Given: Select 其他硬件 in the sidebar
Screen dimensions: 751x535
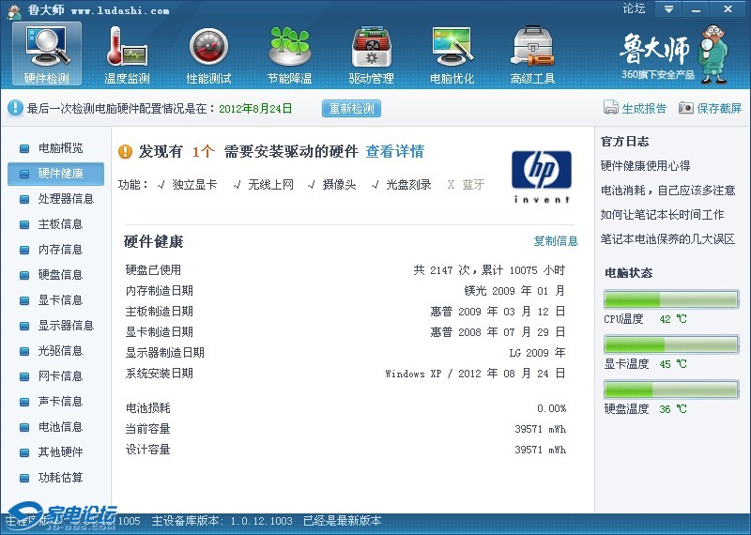Looking at the screenshot, I should pyautogui.click(x=55, y=452).
